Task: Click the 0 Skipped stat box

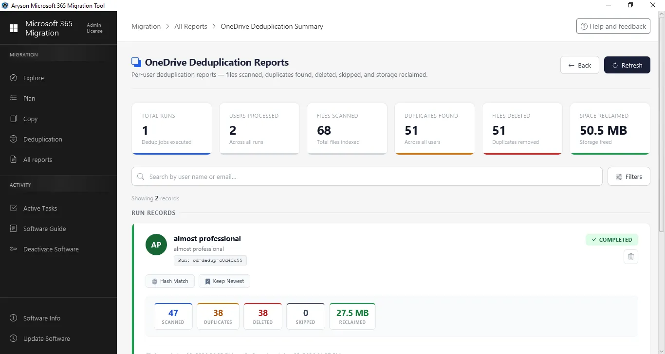Action: [x=306, y=316]
